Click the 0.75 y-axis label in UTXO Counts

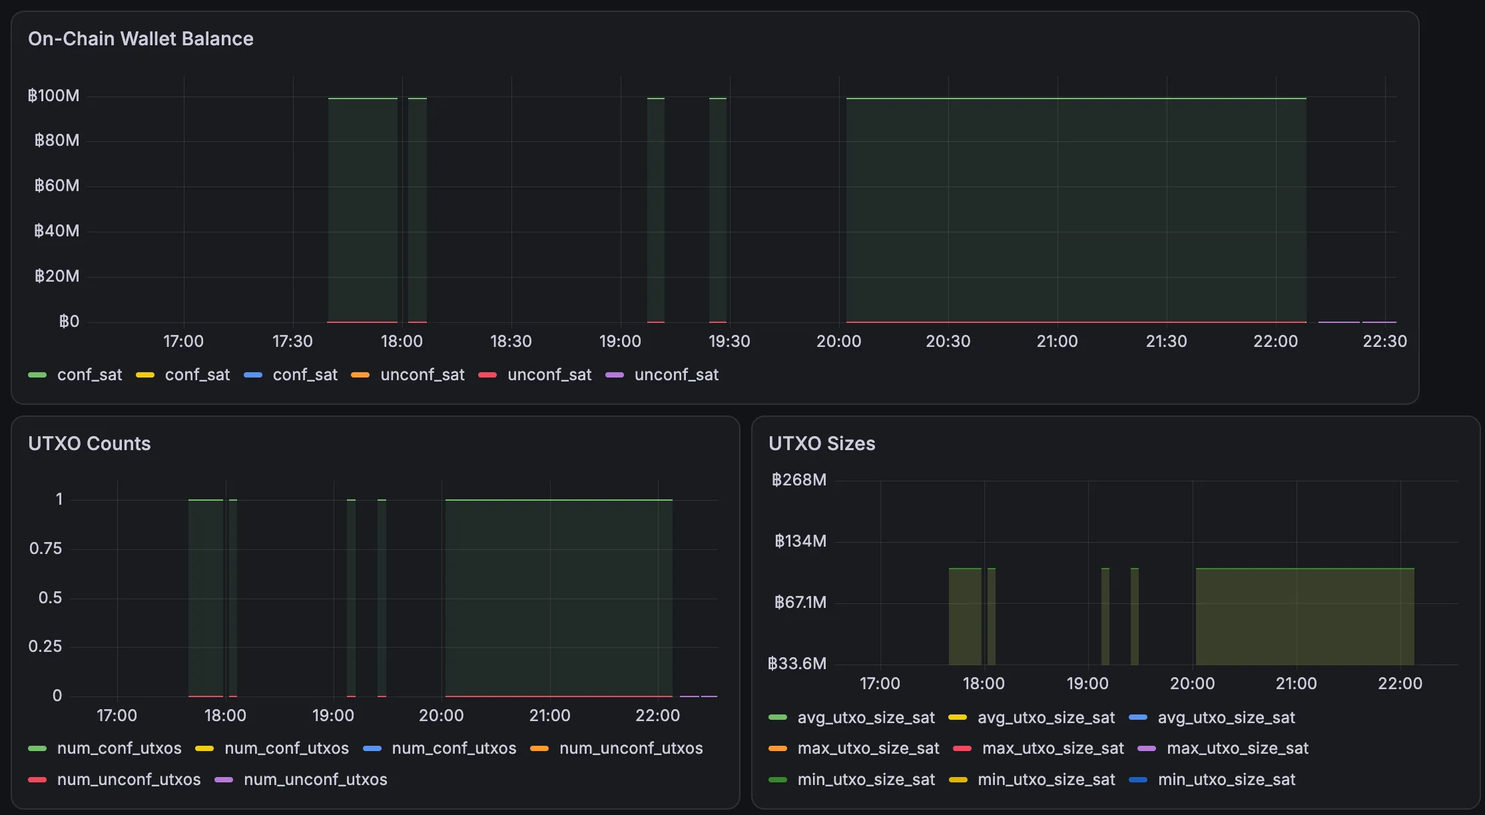point(45,549)
